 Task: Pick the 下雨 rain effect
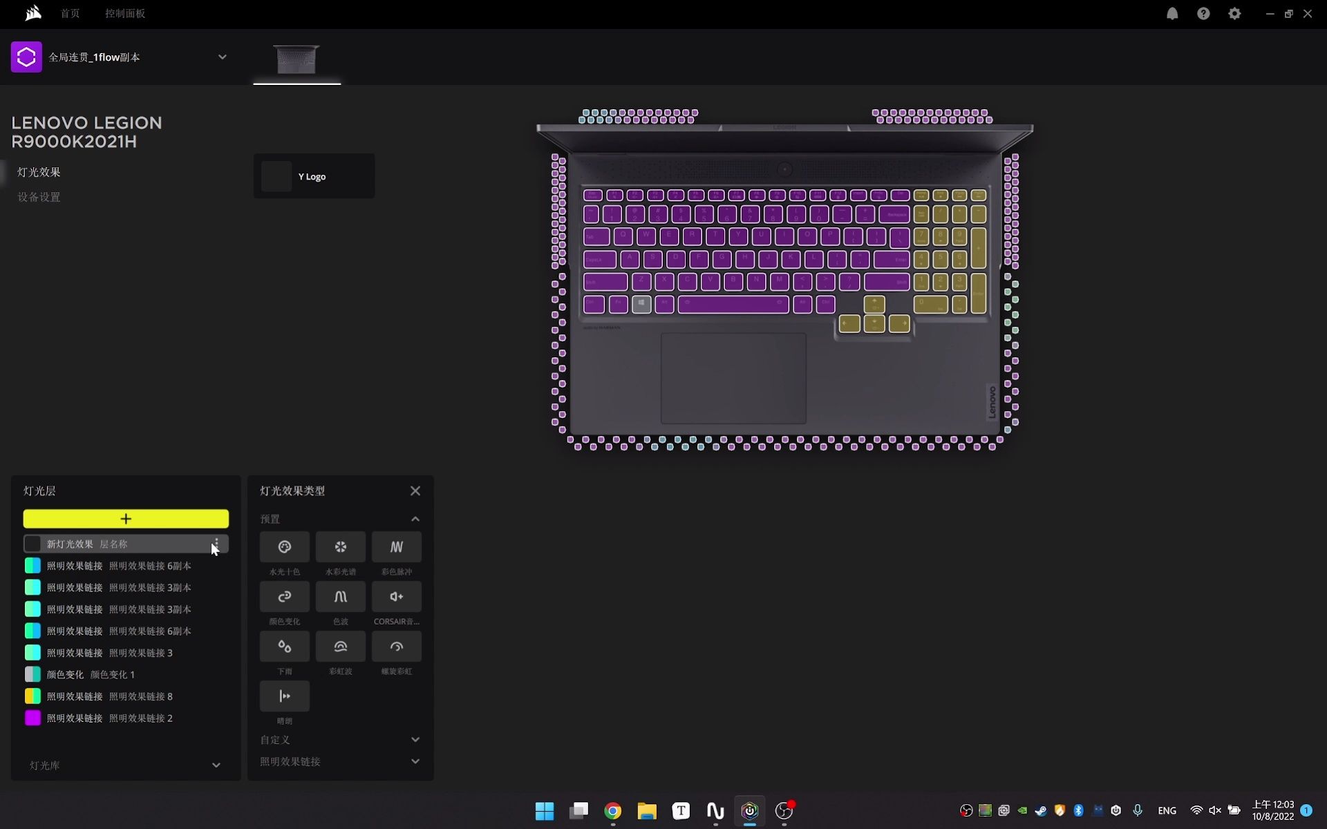click(284, 647)
